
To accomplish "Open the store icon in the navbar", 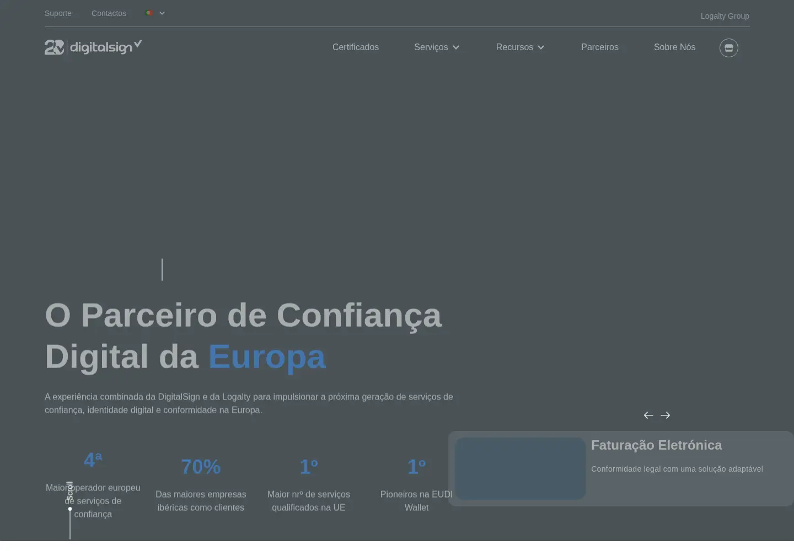I will [728, 48].
